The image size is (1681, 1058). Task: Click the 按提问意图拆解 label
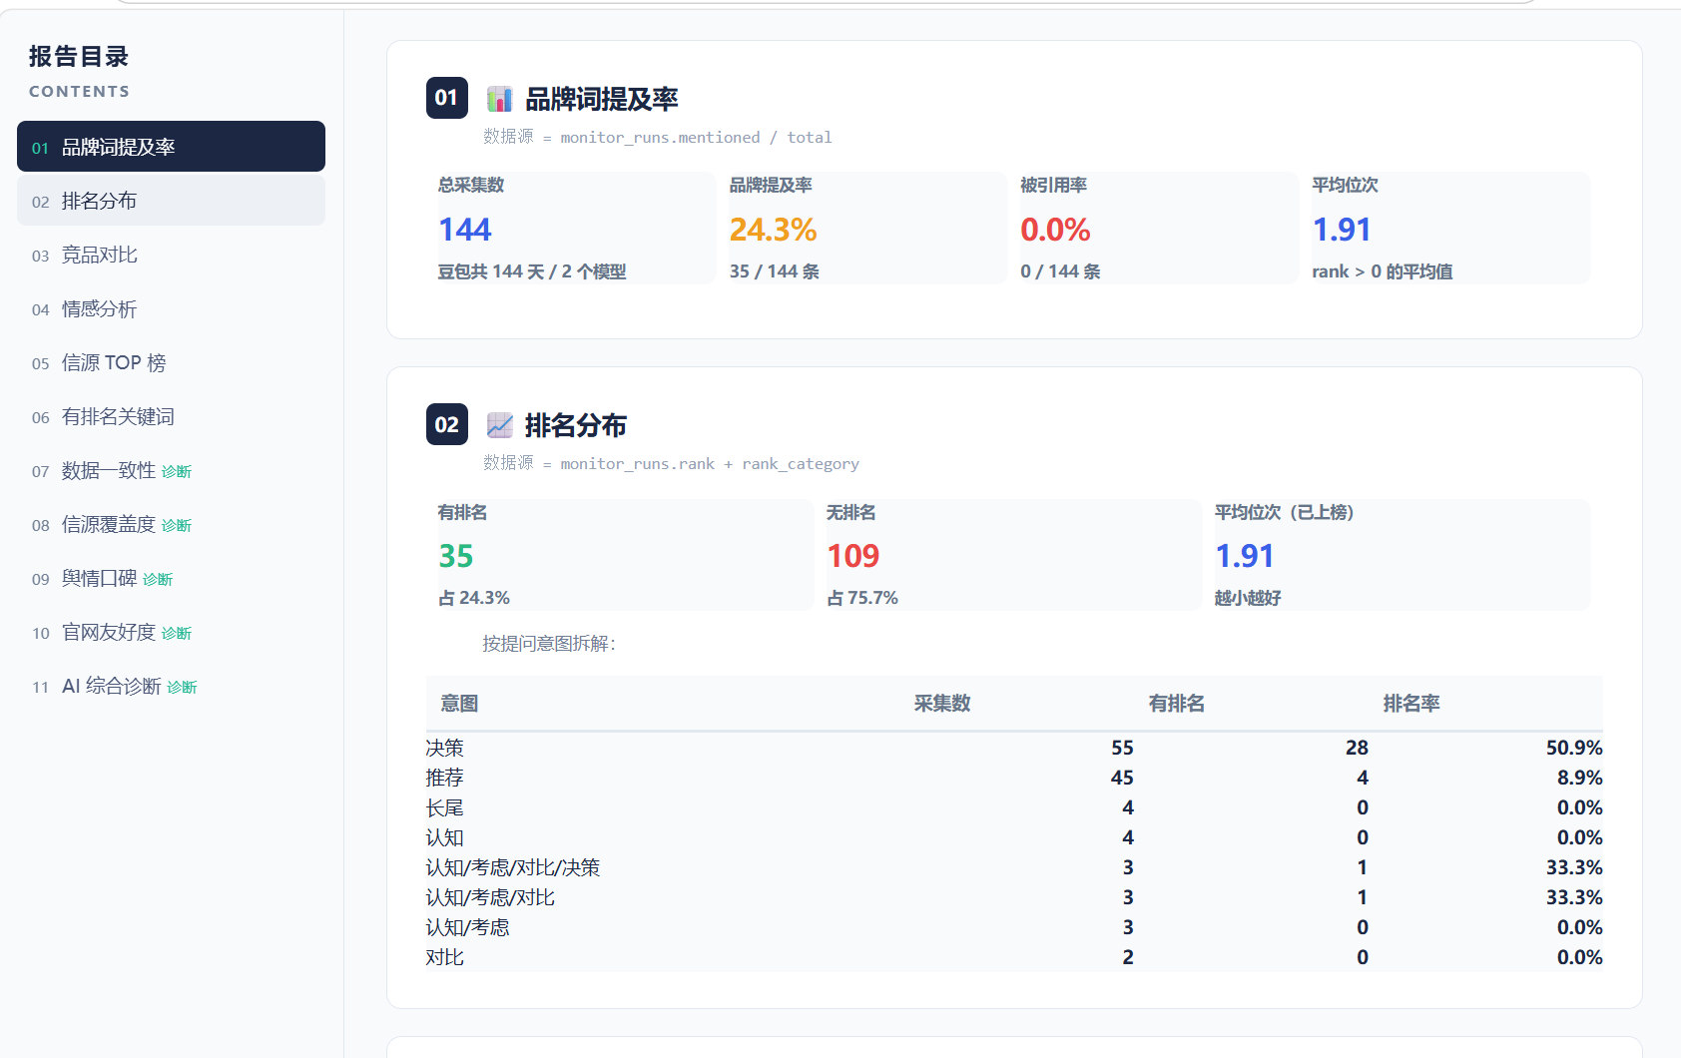[549, 644]
